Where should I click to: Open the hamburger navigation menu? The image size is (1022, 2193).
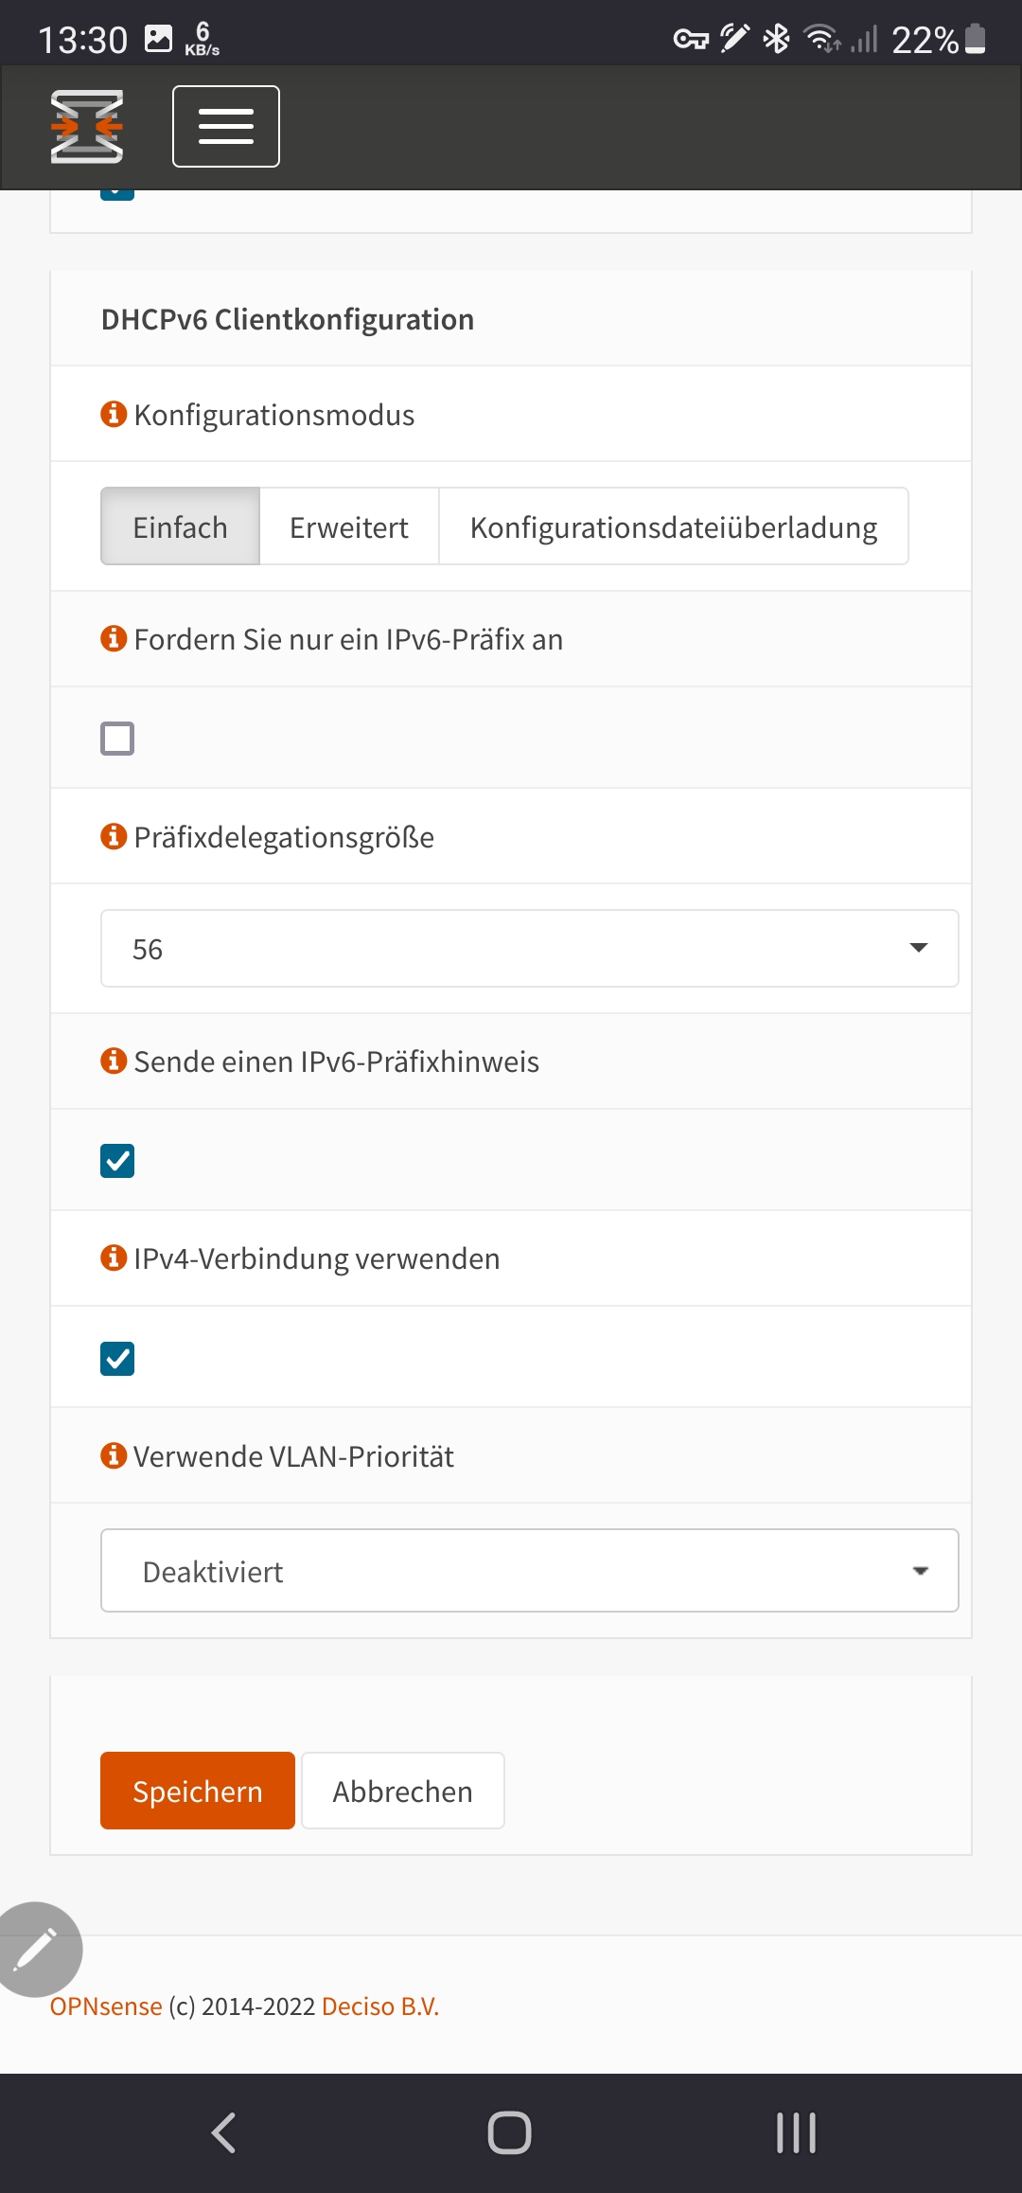point(225,126)
